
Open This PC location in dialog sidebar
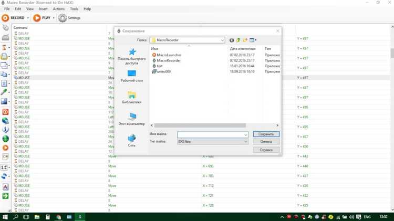point(132,119)
